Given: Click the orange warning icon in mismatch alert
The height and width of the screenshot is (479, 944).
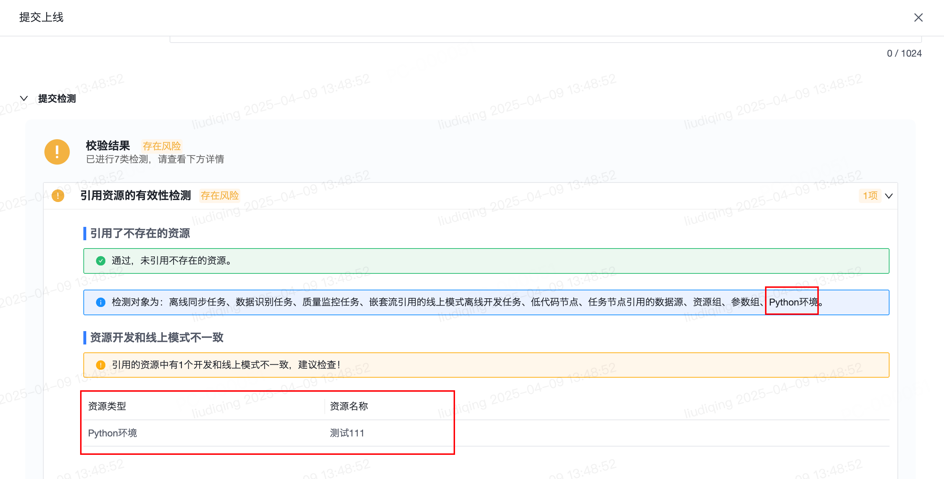Looking at the screenshot, I should pyautogui.click(x=100, y=365).
